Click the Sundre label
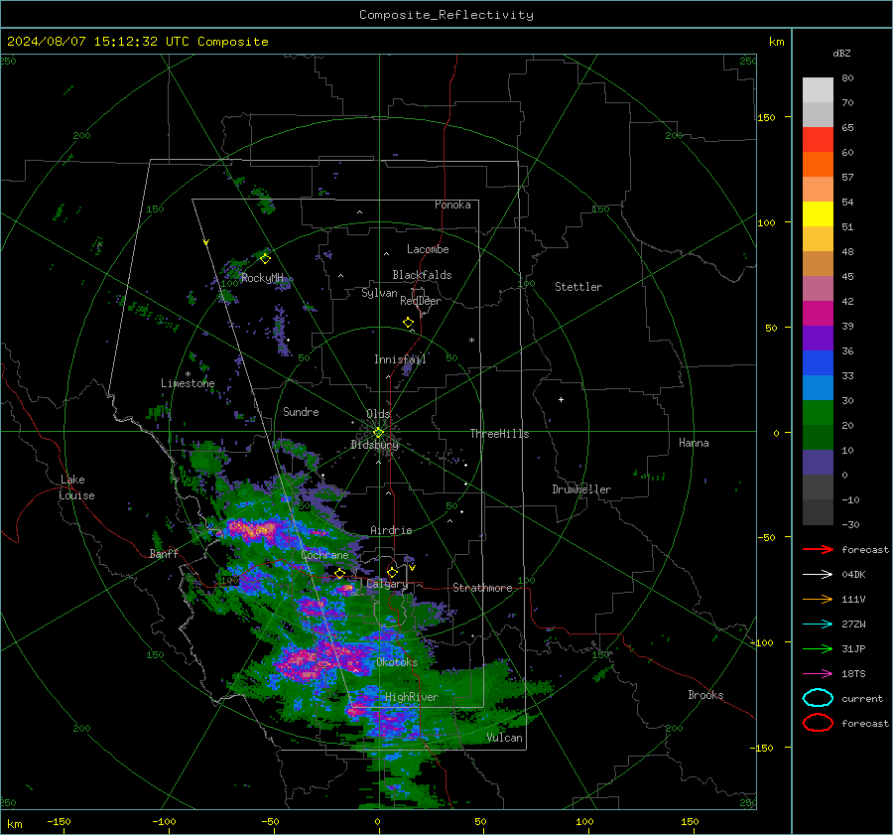Screen dimensions: 893x835 click(301, 411)
